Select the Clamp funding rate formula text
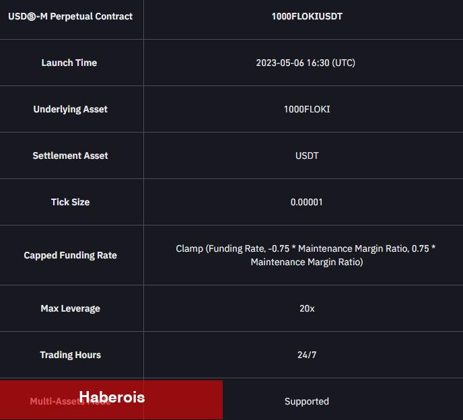The height and width of the screenshot is (420, 463). pyautogui.click(x=306, y=255)
